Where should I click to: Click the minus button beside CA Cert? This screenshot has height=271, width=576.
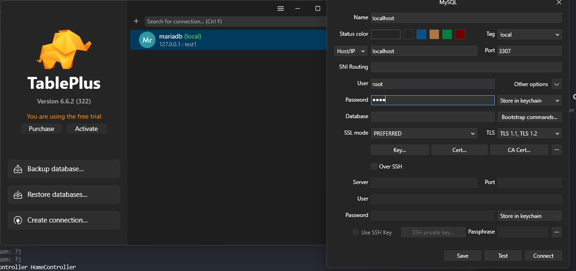click(556, 150)
